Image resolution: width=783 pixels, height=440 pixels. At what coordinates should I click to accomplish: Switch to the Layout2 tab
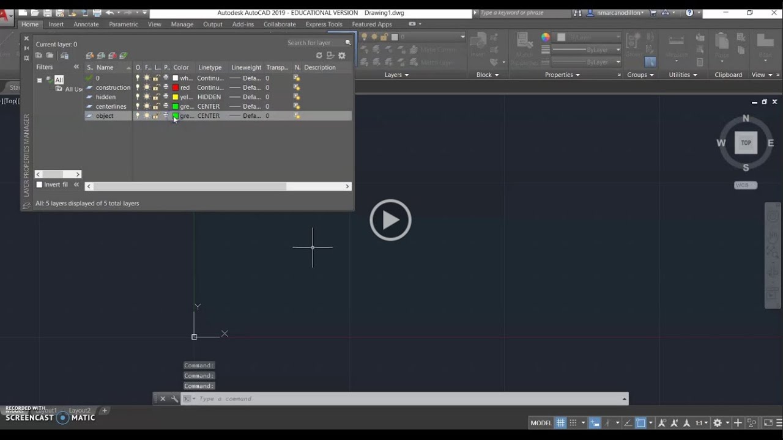pyautogui.click(x=80, y=411)
